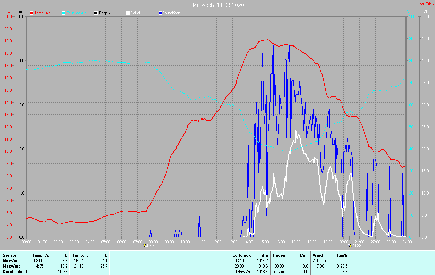Click the Sensor header in the table
The height and width of the screenshot is (275, 435).
click(9, 255)
